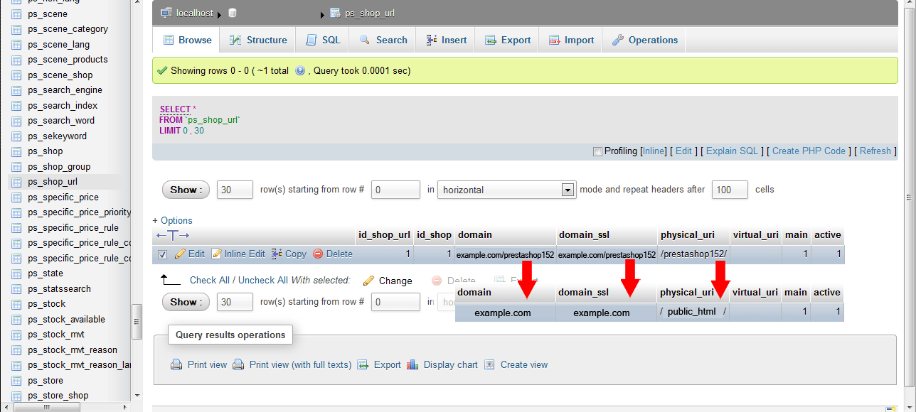Uncheck the result row checkbox

162,254
